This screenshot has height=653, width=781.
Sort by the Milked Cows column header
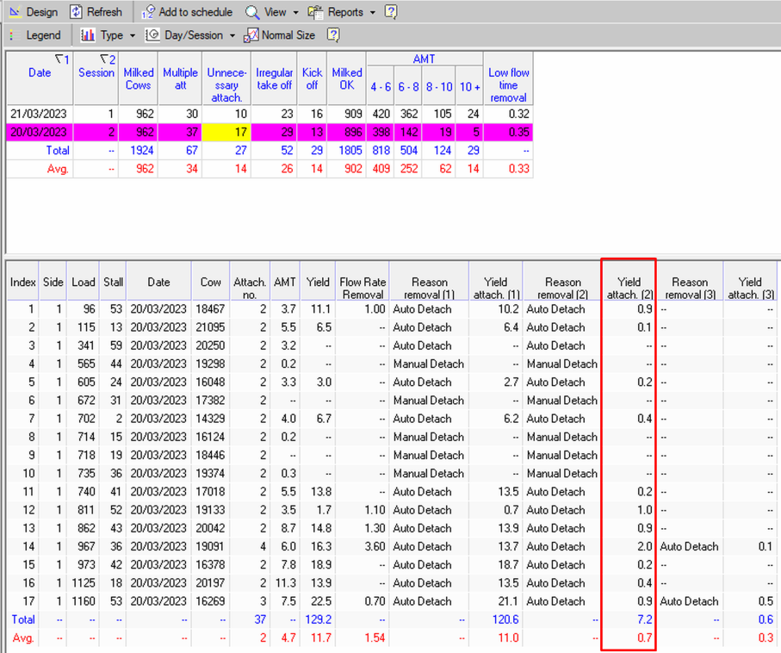pyautogui.click(x=139, y=78)
